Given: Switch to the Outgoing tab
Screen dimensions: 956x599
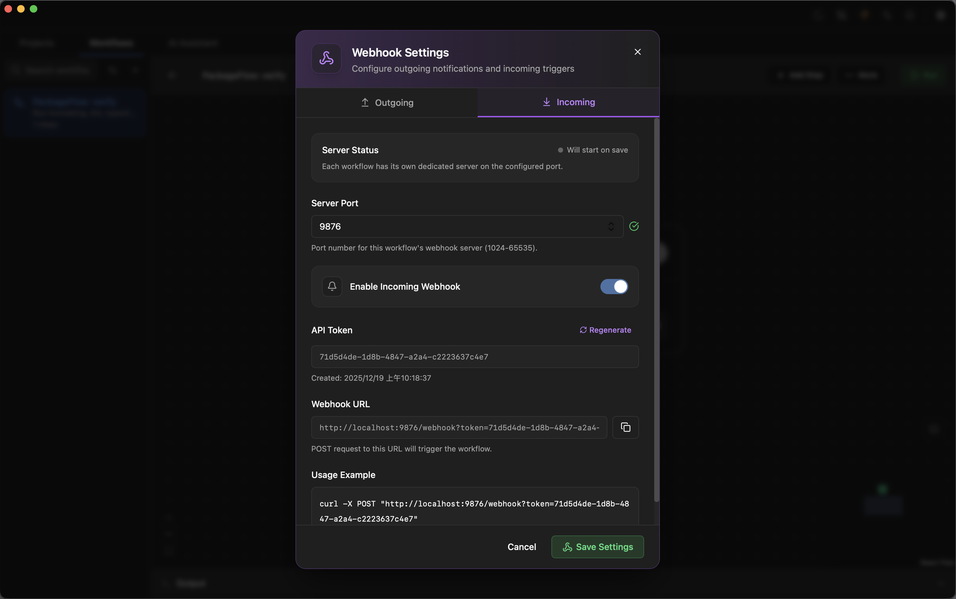Looking at the screenshot, I should click(387, 103).
